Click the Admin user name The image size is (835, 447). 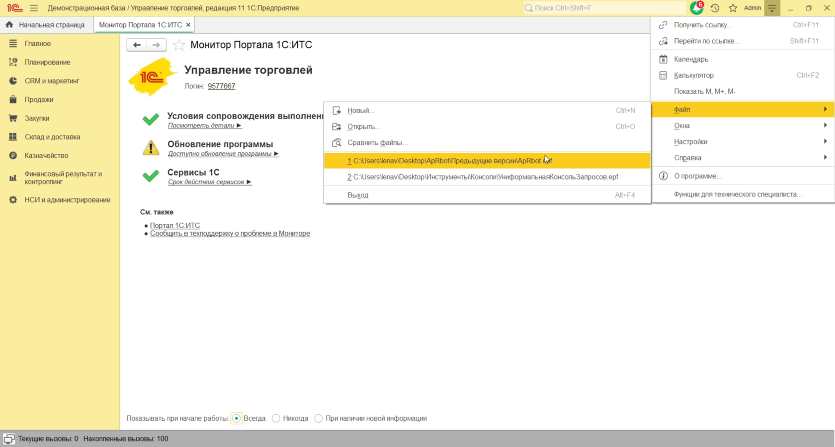coord(752,8)
